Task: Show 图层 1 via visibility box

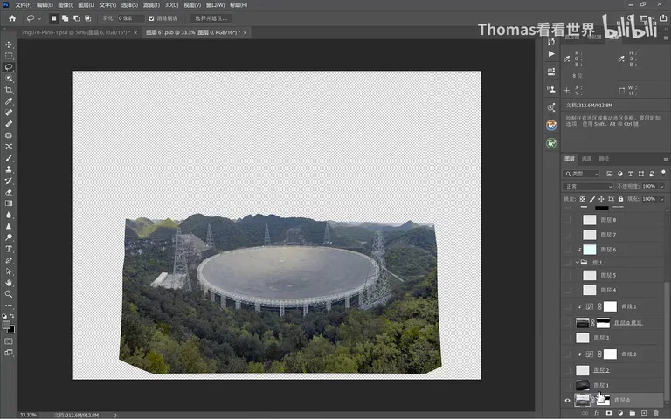Action: tap(567, 385)
